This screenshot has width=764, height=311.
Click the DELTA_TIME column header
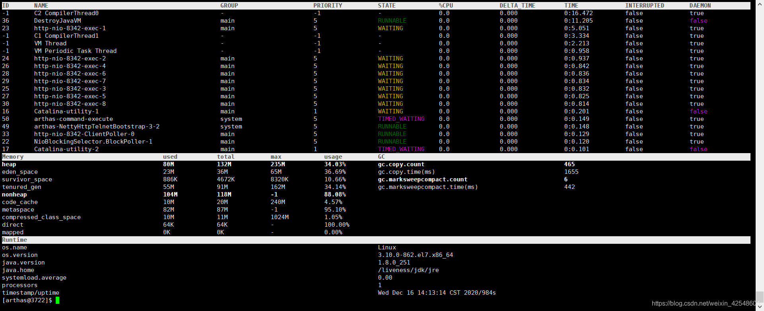point(517,6)
